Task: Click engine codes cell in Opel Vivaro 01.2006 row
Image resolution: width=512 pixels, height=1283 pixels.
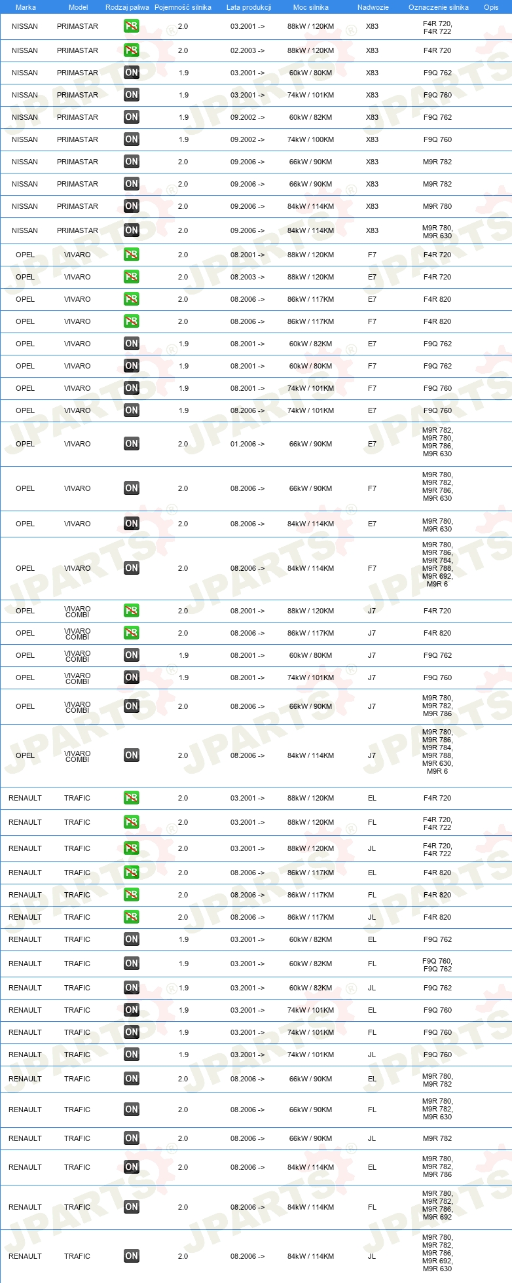Action: (x=437, y=442)
